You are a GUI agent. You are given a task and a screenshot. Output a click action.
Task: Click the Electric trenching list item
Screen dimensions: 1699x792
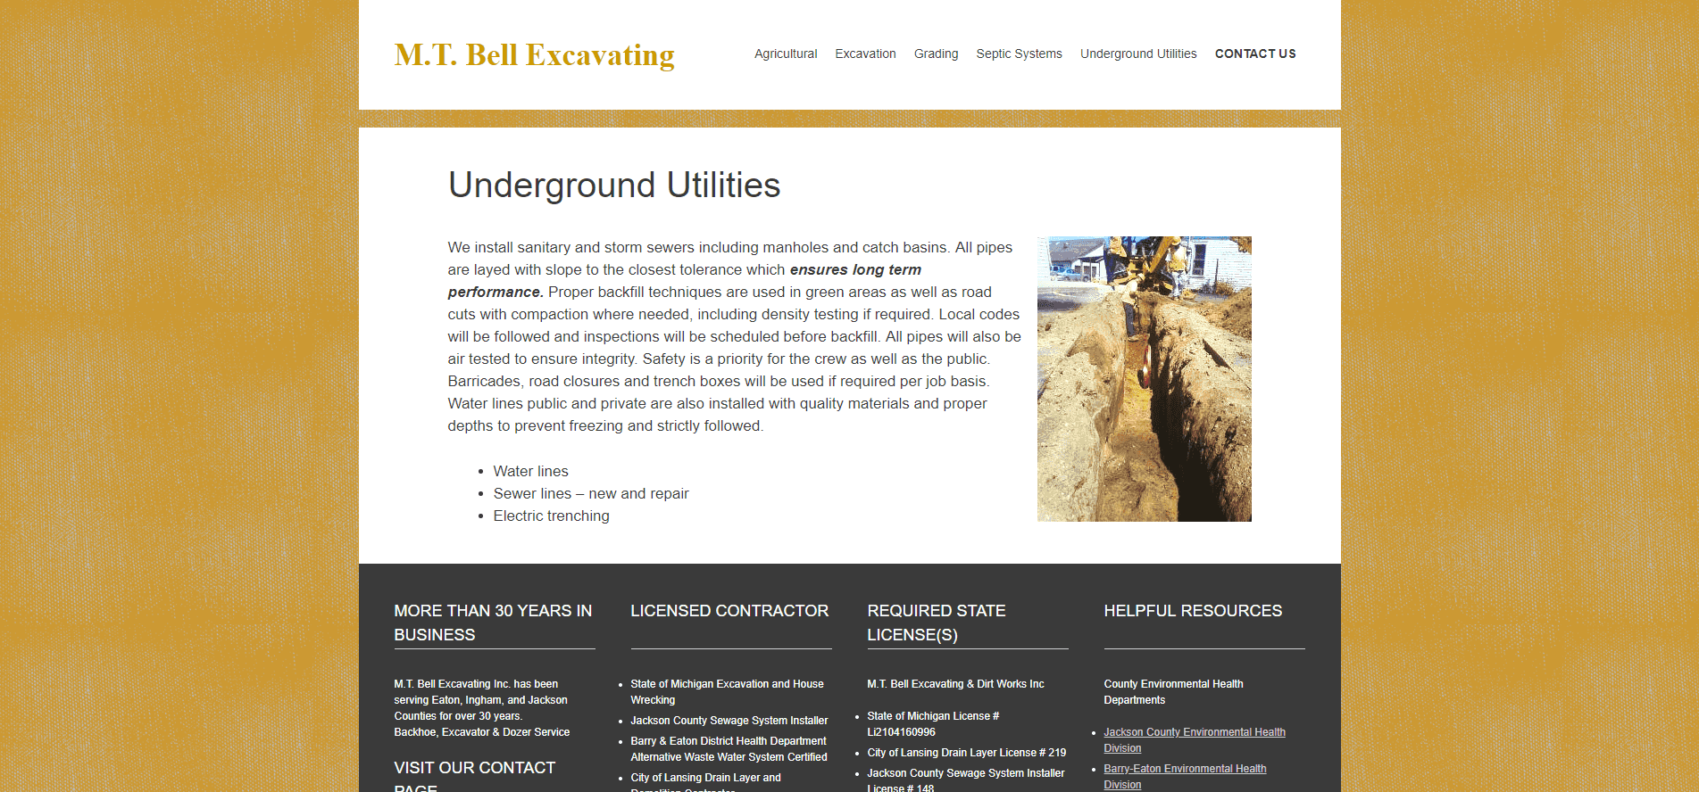tap(551, 516)
